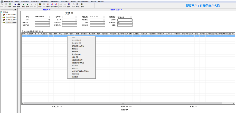Choose 导出至EXCEL in context menu
Screen dimensions: 236x113
pyautogui.click(x=81, y=54)
